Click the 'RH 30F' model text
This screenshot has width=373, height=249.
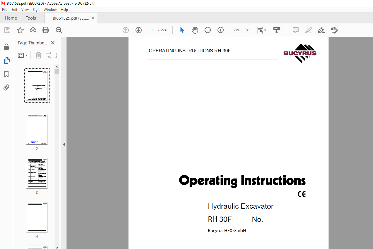click(220, 219)
